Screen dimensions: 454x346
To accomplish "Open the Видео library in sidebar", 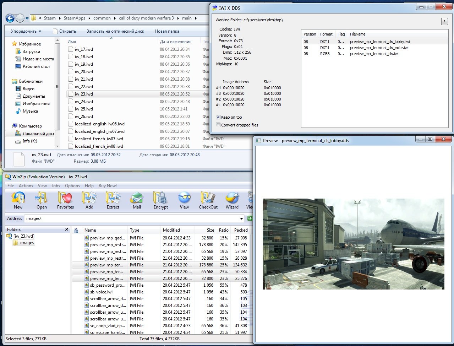I will pyautogui.click(x=28, y=89).
